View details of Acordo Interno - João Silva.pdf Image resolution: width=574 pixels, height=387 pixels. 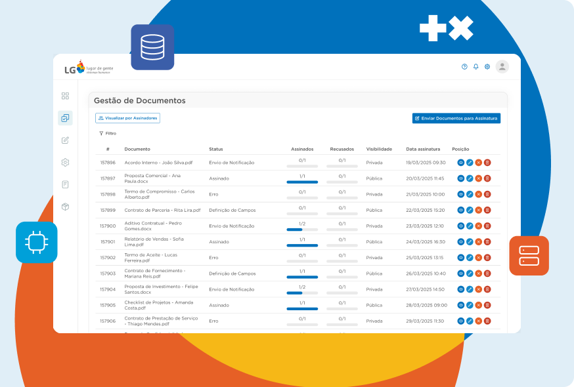(x=460, y=163)
